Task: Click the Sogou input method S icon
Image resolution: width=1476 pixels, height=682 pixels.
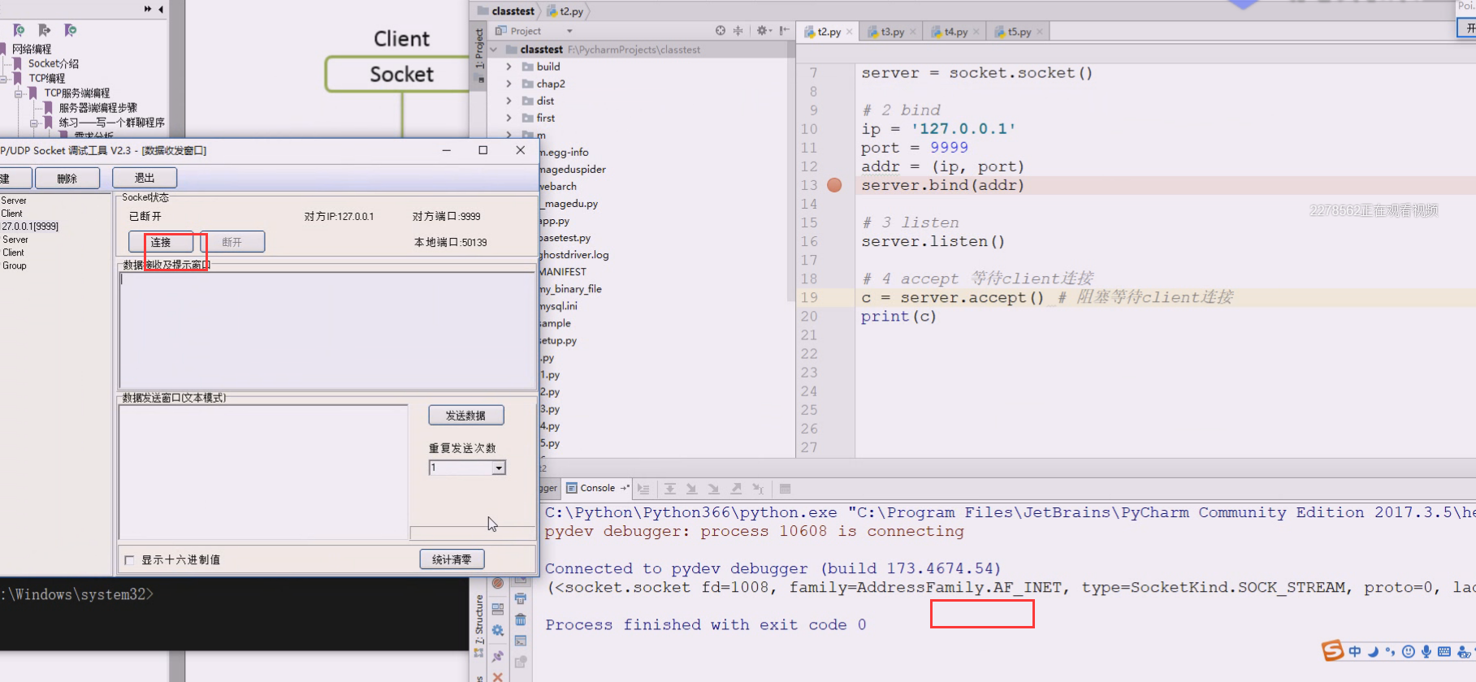Action: point(1332,650)
